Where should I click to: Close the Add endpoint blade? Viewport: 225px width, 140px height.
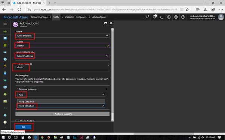[111, 23]
